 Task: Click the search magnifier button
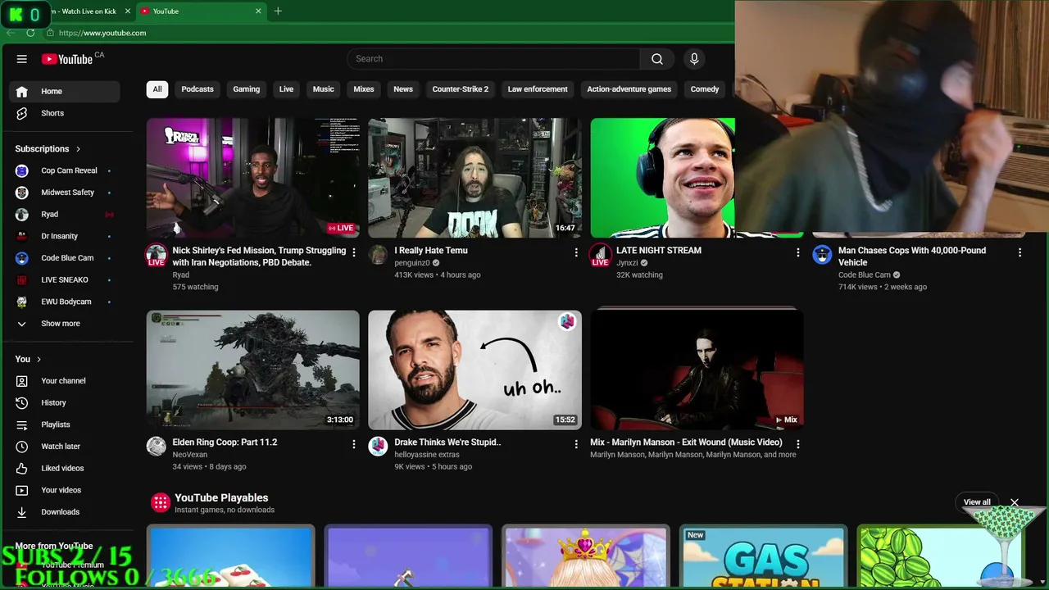coord(656,59)
